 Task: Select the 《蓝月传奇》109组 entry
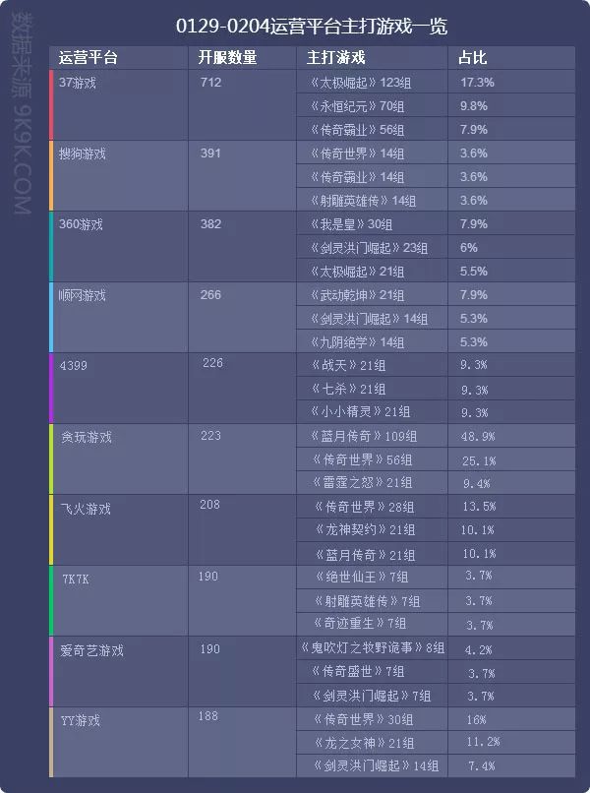point(361,435)
